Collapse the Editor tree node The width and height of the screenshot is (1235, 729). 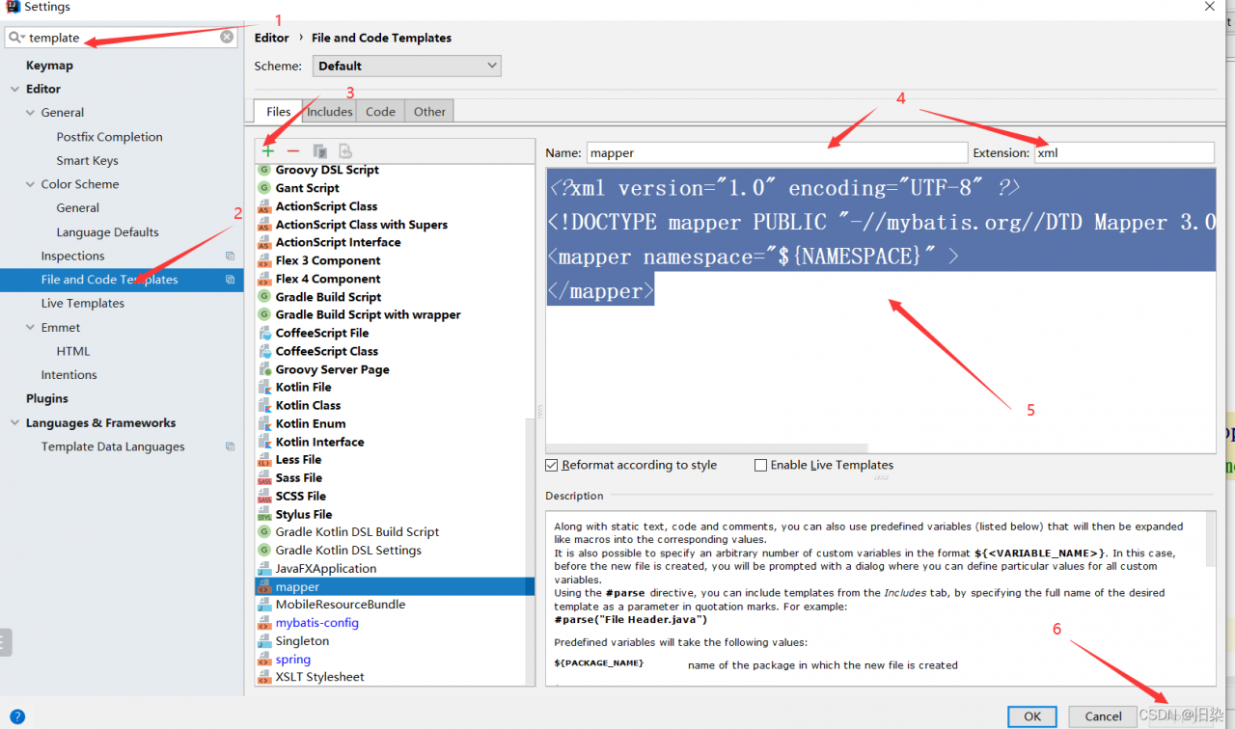[14, 89]
